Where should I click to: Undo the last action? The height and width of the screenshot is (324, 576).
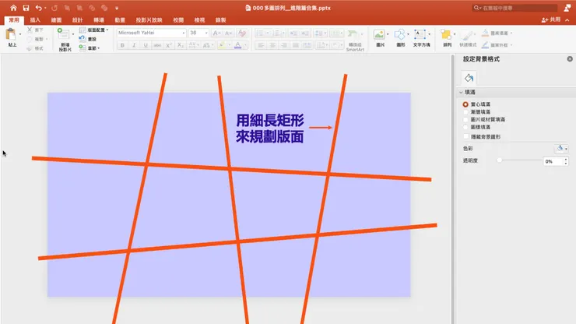[38, 8]
